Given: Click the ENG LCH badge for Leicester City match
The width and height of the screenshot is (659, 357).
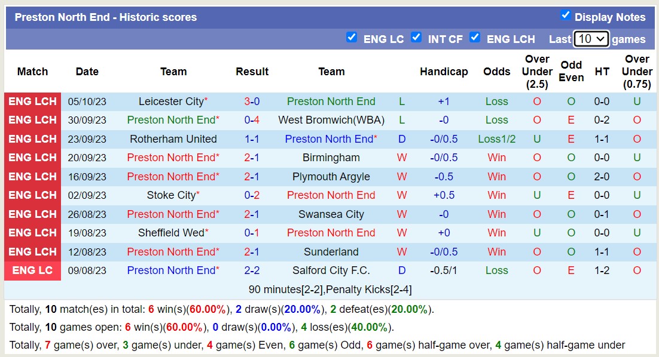Looking at the screenshot, I should [32, 101].
